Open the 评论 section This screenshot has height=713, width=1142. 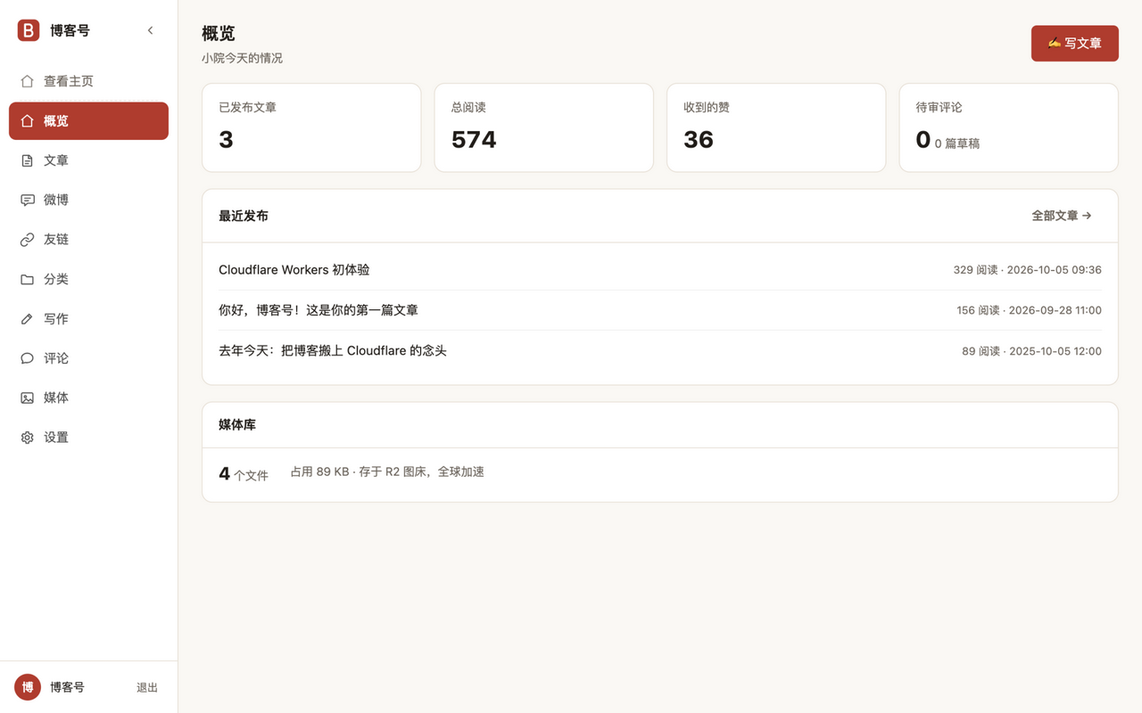[x=88, y=358]
